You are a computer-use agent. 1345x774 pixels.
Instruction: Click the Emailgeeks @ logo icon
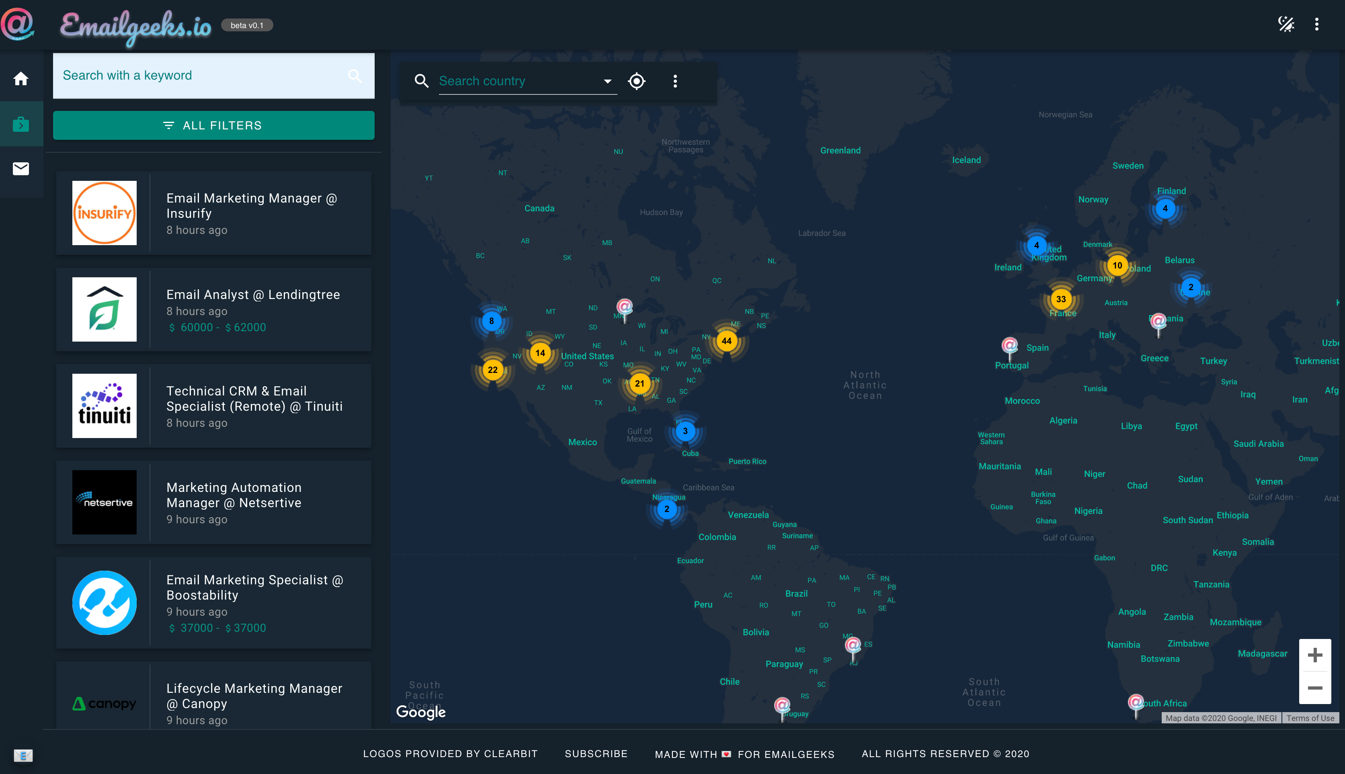[18, 24]
